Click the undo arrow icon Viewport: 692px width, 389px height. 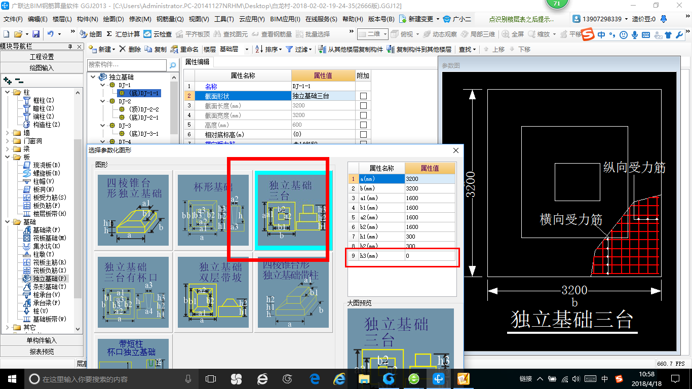pos(51,34)
